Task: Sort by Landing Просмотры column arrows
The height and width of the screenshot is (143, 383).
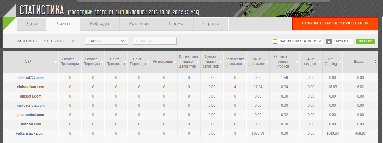Action: click(x=80, y=62)
